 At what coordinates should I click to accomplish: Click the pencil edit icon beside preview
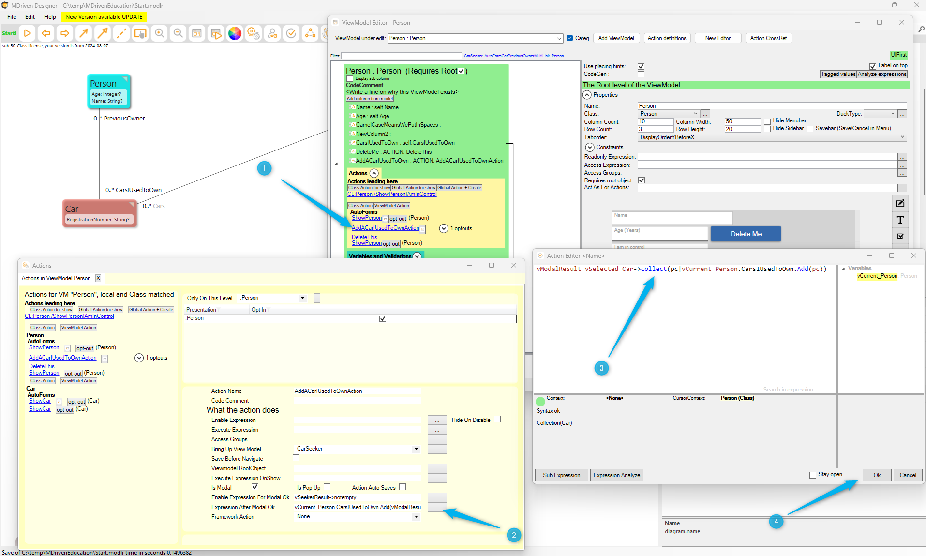[x=900, y=203]
